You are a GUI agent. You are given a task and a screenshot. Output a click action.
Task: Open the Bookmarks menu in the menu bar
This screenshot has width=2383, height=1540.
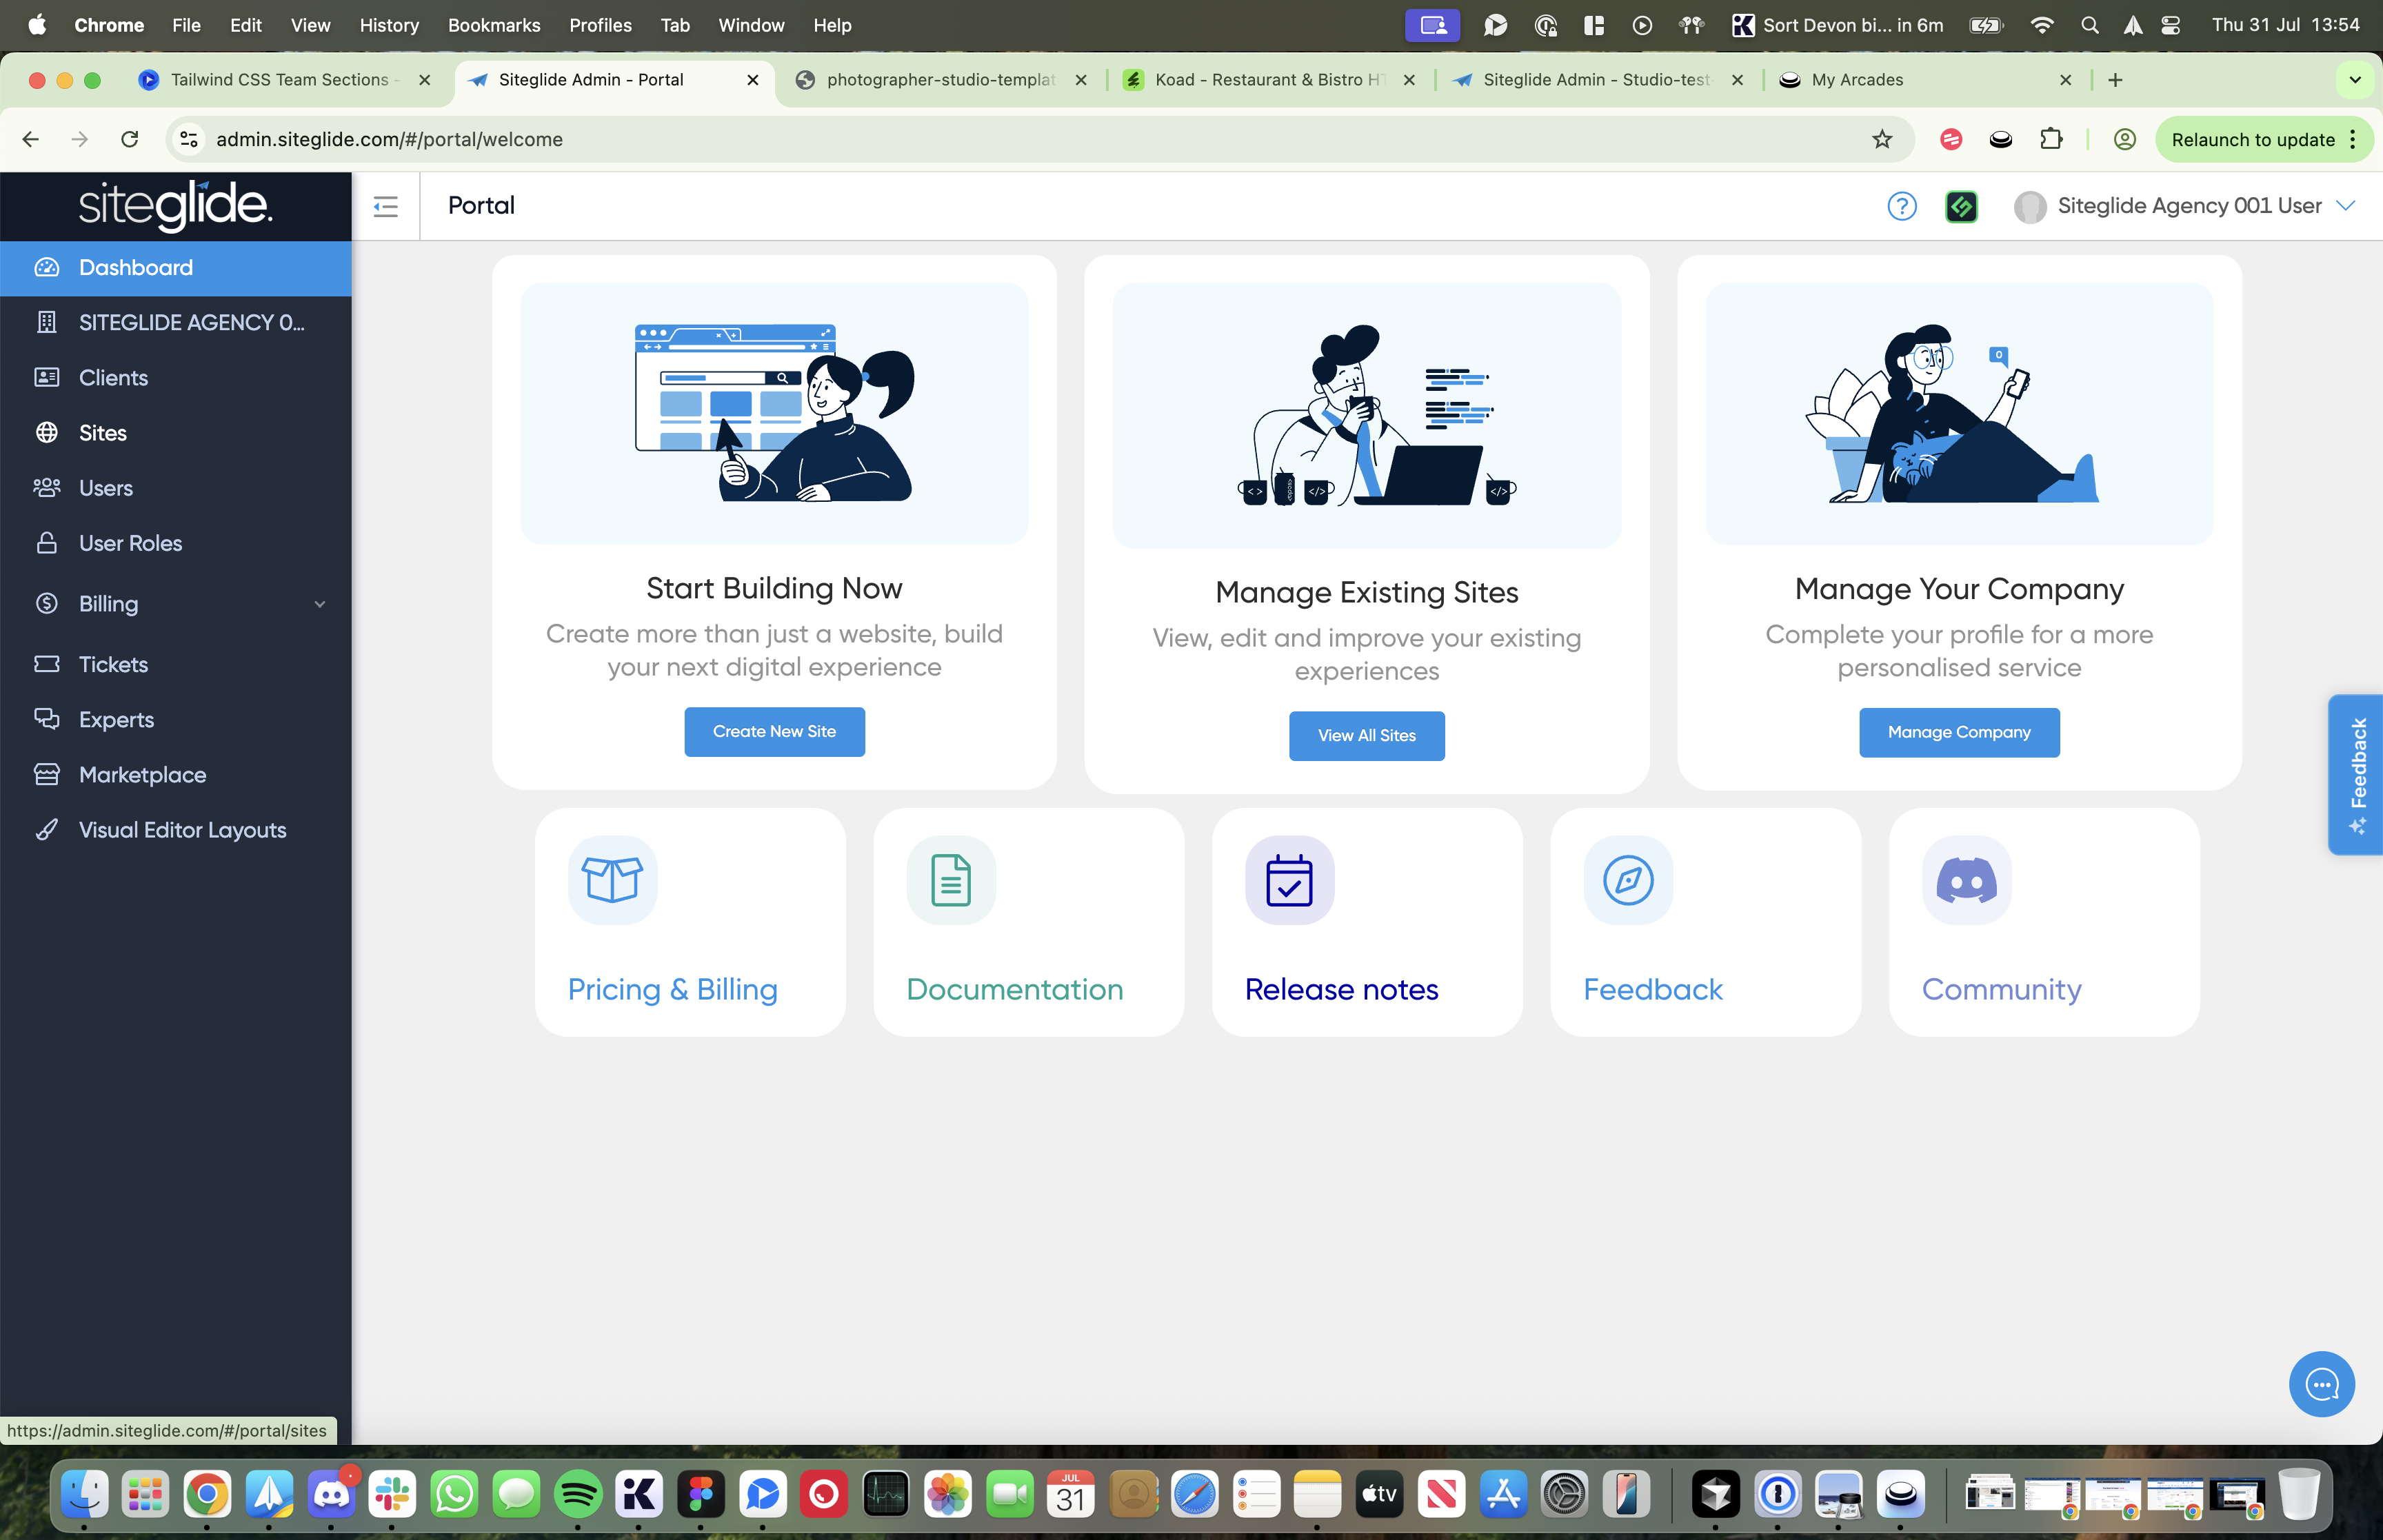494,25
